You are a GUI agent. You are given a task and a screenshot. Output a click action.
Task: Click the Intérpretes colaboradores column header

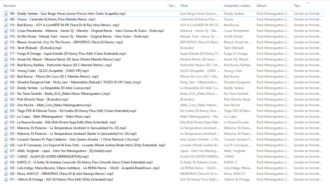click(238, 6)
